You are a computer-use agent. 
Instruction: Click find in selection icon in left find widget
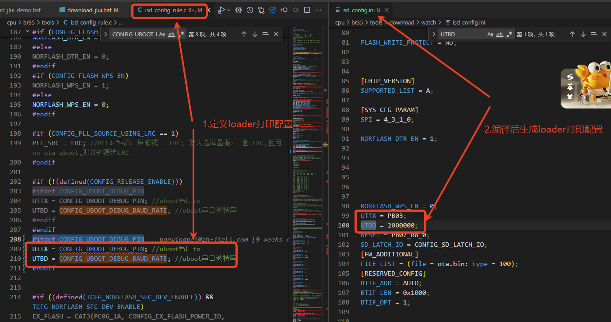point(265,34)
